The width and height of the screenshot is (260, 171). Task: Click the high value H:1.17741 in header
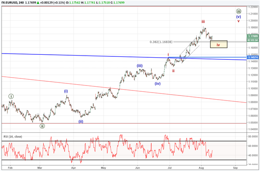[x=88, y=2]
